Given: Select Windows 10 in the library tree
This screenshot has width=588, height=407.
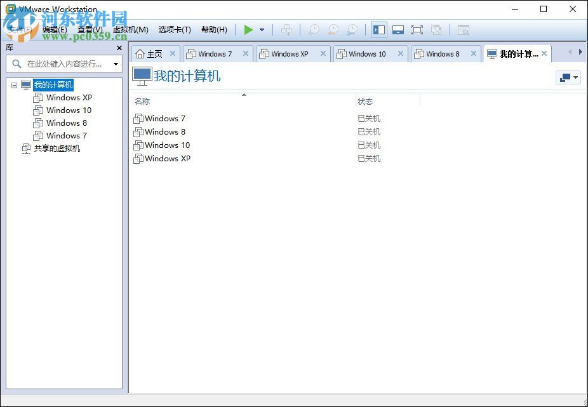Looking at the screenshot, I should click(67, 110).
